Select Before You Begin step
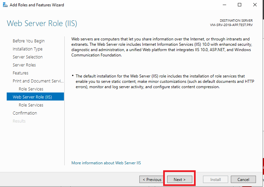Screen dimensions: 264x187 28,41
